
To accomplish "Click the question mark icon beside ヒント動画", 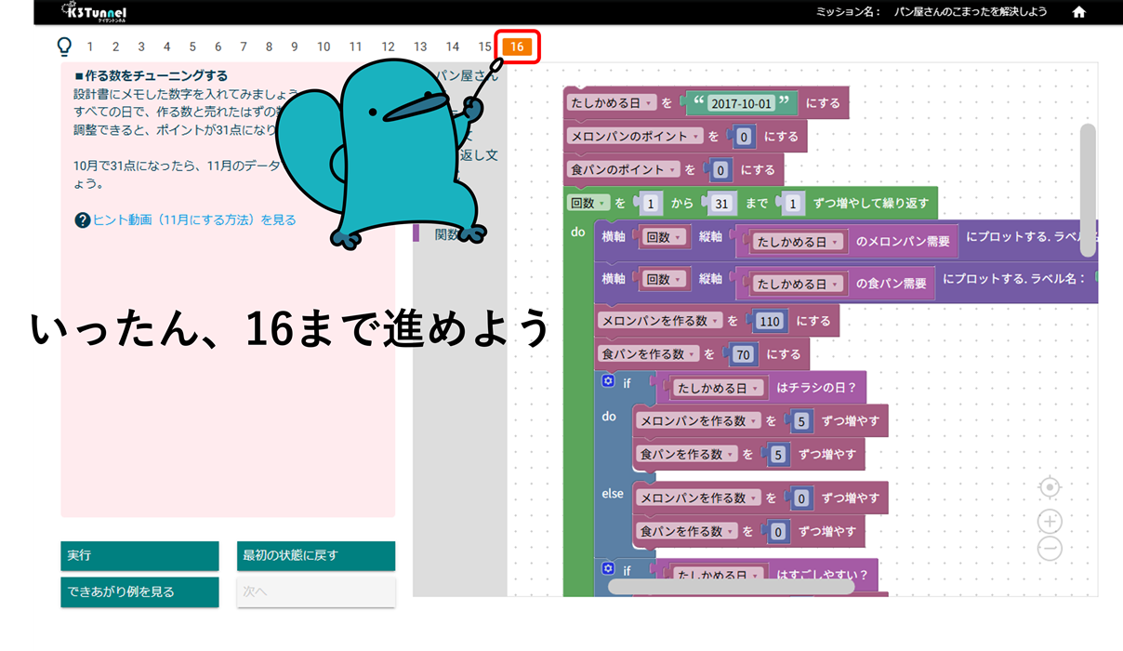I will (x=82, y=220).
